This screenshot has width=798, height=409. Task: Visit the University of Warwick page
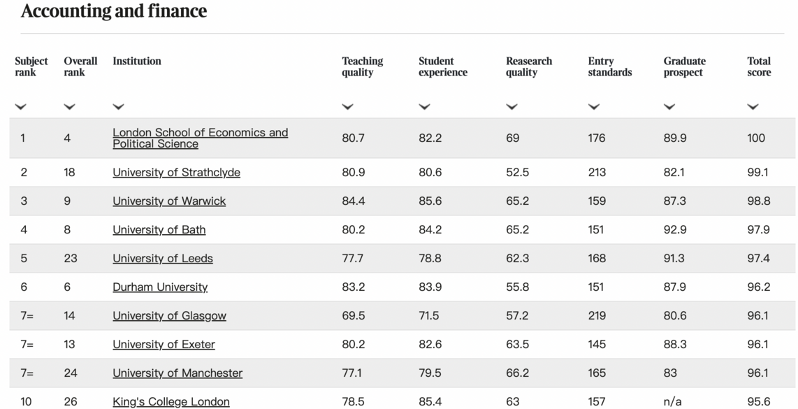[169, 201]
